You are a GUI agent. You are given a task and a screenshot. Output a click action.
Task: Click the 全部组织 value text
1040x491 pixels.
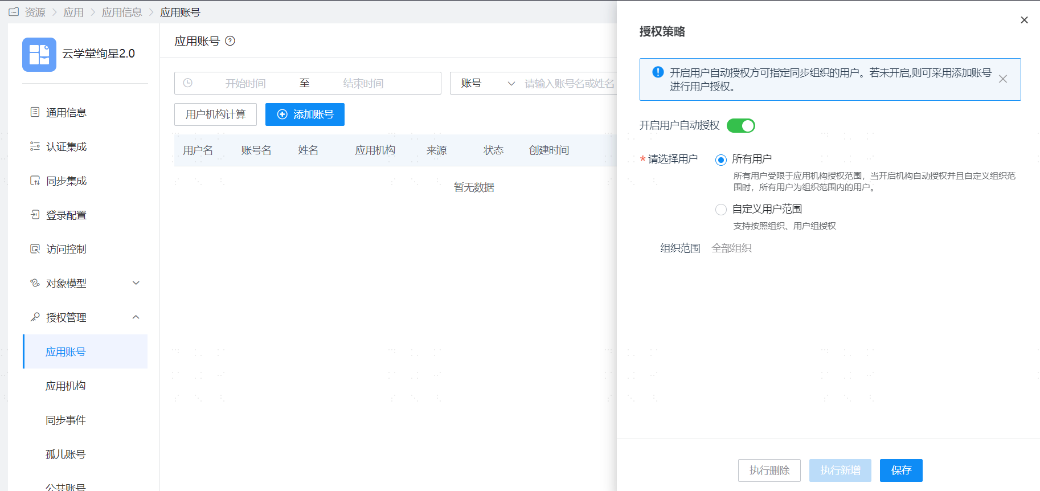coord(732,248)
